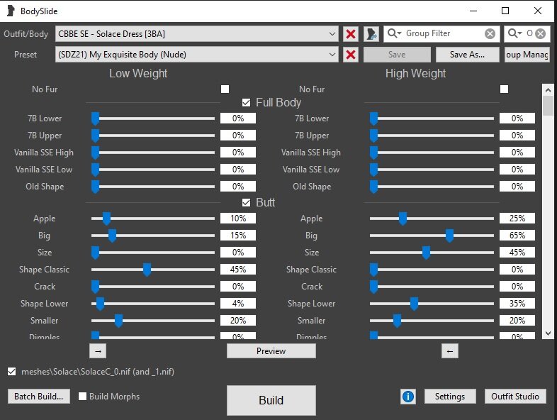
Task: Open Batch Build... dialog
Action: (x=39, y=396)
